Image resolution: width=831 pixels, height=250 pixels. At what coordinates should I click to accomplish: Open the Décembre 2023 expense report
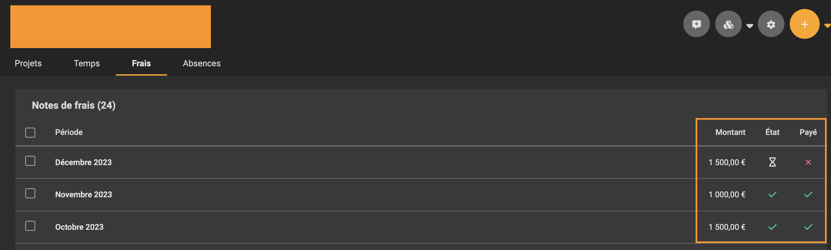83,162
